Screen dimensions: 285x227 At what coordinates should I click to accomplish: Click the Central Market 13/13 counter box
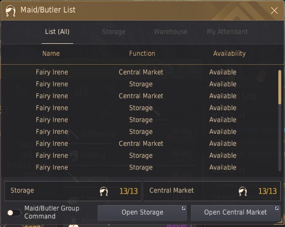[211, 191]
